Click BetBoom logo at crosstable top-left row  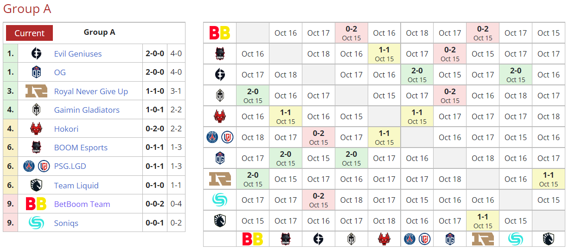pyautogui.click(x=220, y=33)
